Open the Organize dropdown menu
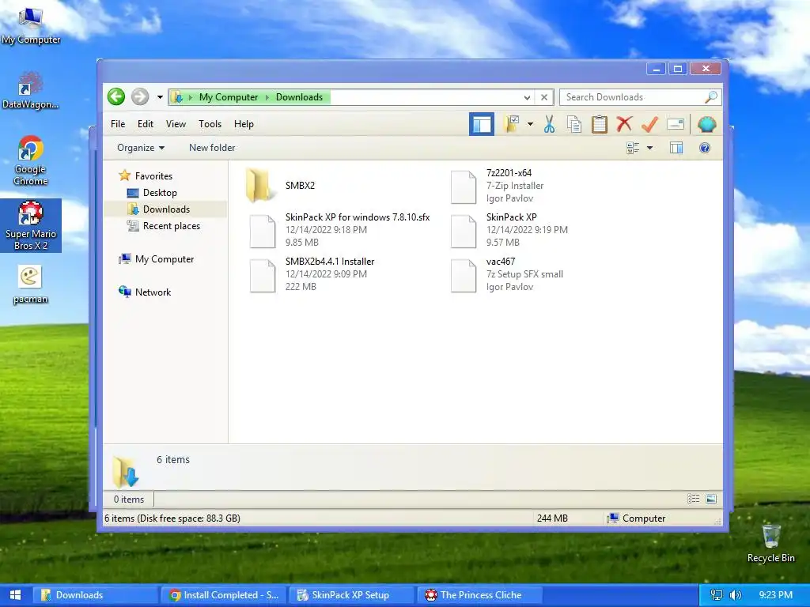 pos(141,148)
